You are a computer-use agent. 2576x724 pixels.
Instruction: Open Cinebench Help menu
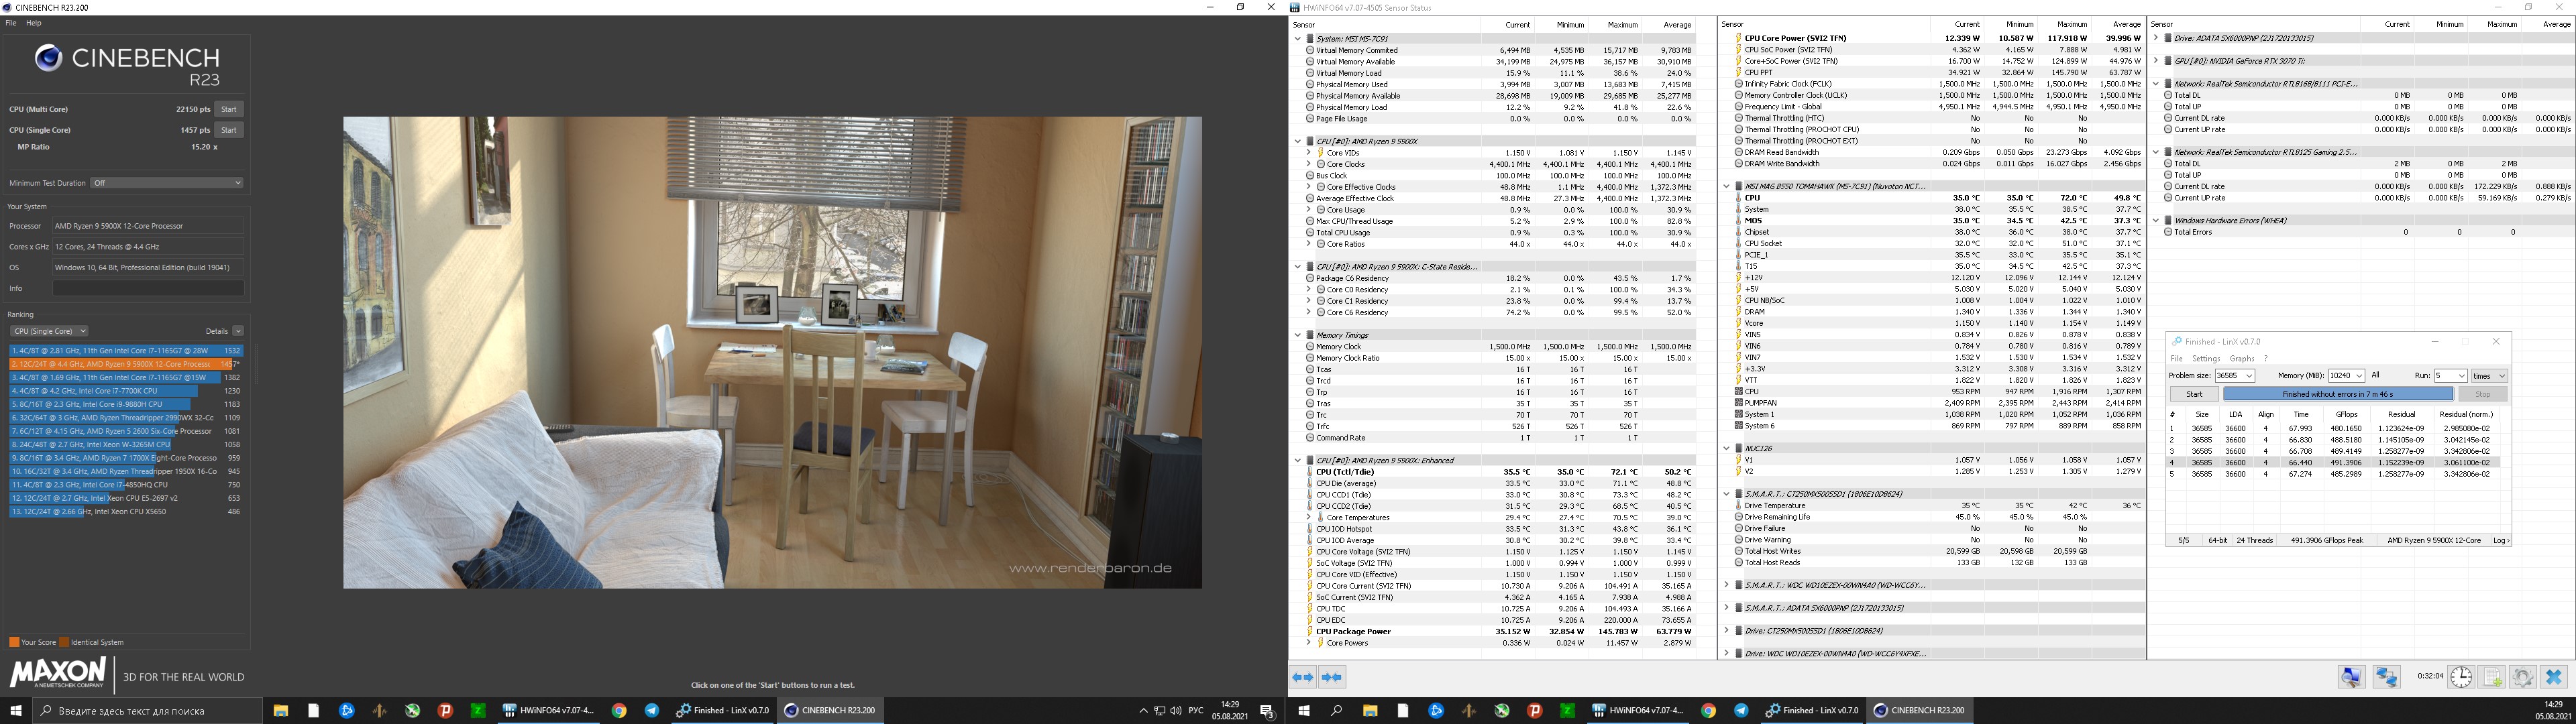(x=33, y=22)
